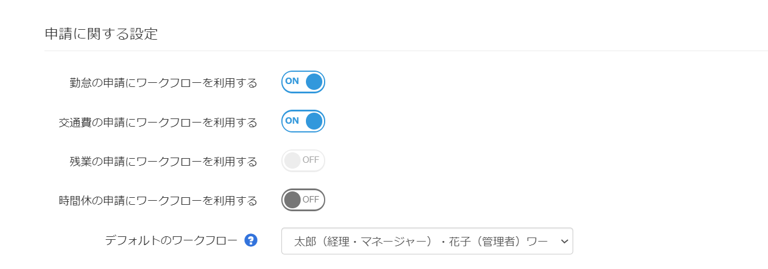Image resolution: width=768 pixels, height=269 pixels.
Task: Click the chevron arrow of workflow select
Action: point(564,241)
